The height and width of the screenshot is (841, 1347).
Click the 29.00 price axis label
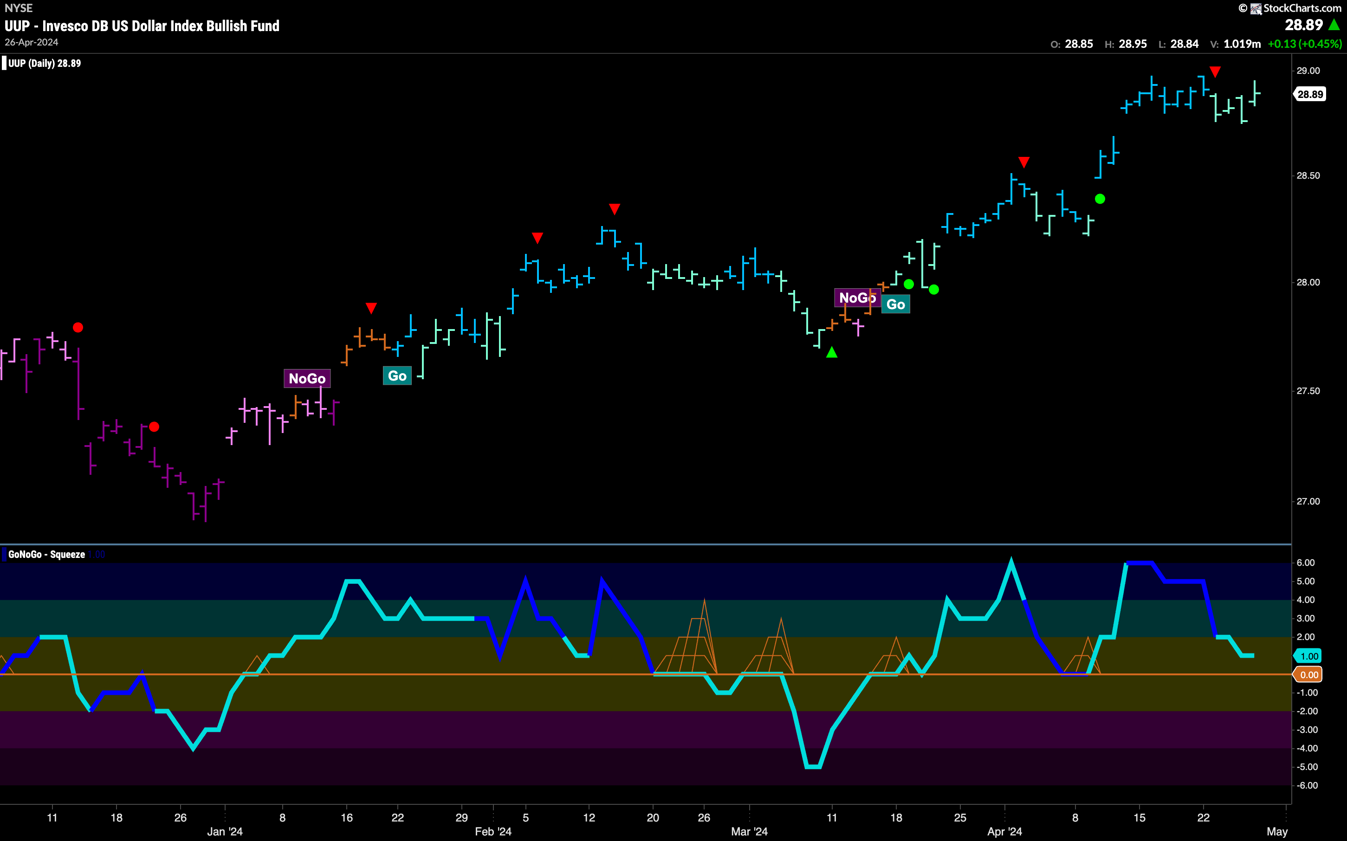(1308, 71)
